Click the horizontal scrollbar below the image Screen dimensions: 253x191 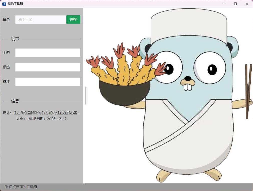[169, 183]
